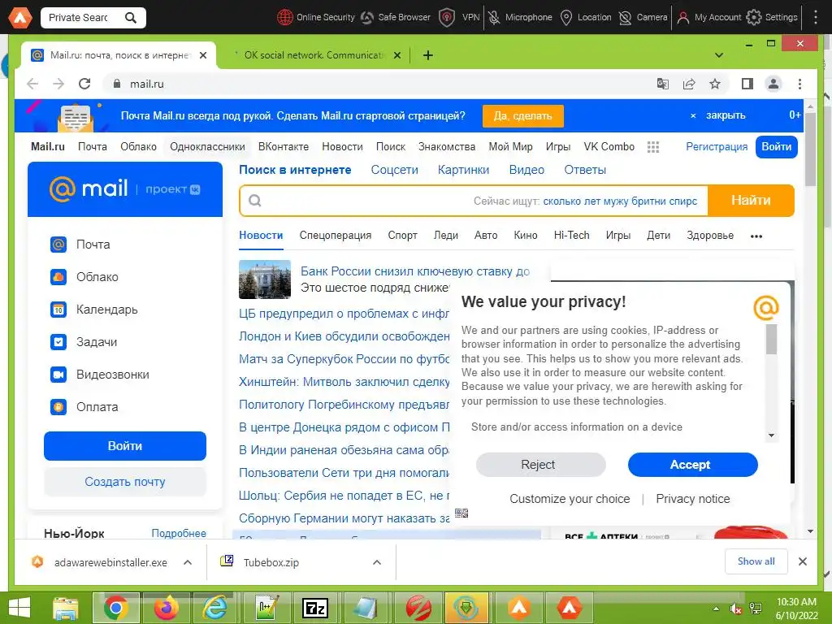
Task: Click the Войти button in header
Action: (776, 146)
